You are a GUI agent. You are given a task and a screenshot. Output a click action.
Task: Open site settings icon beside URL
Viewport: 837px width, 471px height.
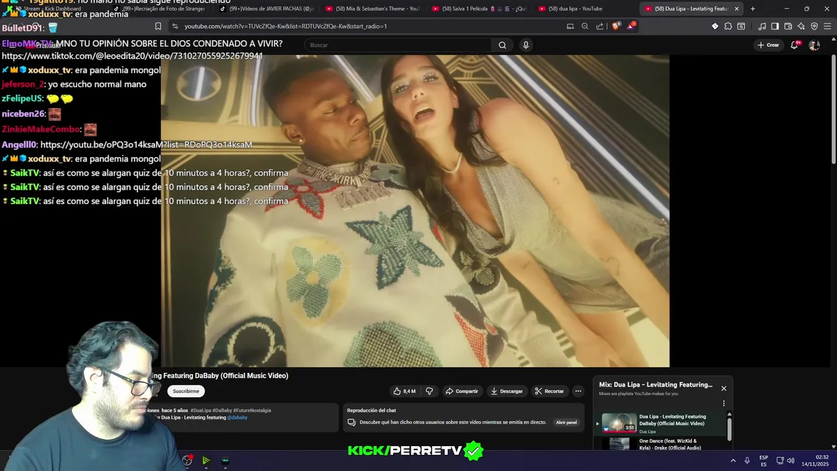pos(175,26)
